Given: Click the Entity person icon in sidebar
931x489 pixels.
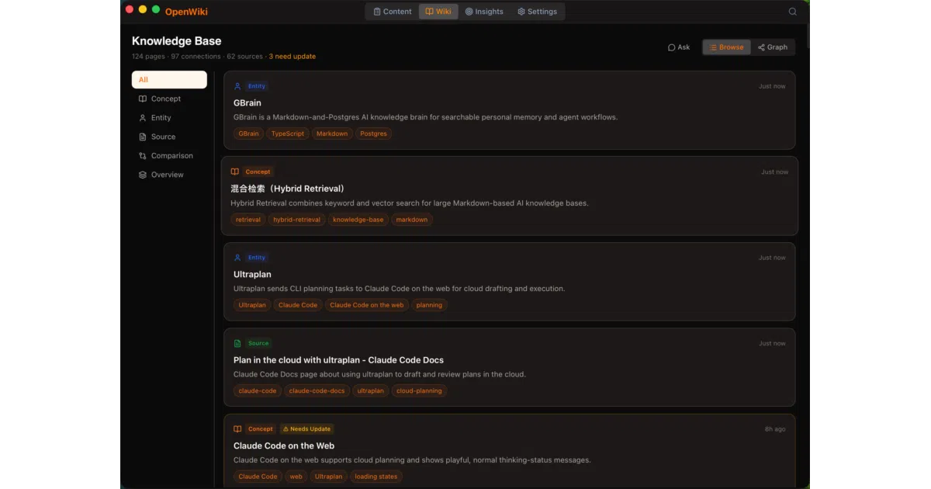Looking at the screenshot, I should (143, 118).
